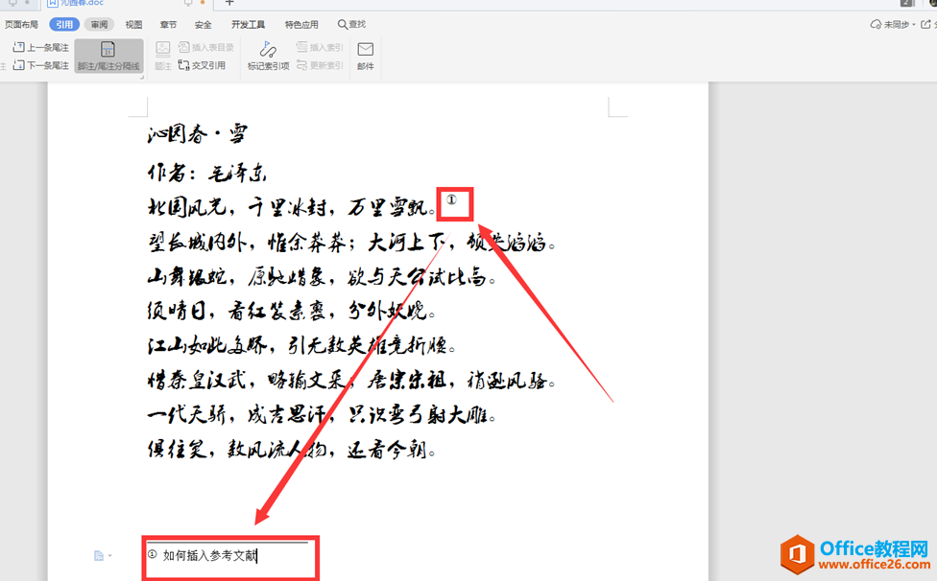Switch to the 视图 view tab

[133, 25]
